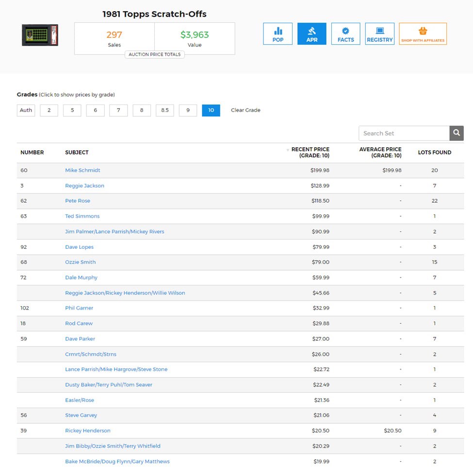Image resolution: width=473 pixels, height=469 pixels.
Task: Deselect the active grade 10 filter
Action: pos(211,110)
